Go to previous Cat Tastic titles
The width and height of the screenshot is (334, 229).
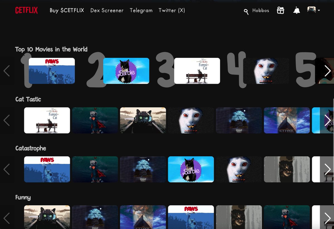pos(7,120)
